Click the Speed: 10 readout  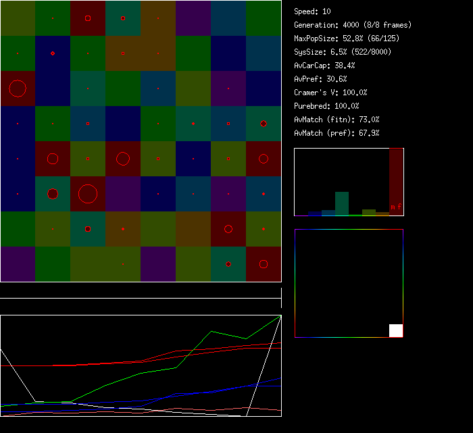click(x=312, y=11)
